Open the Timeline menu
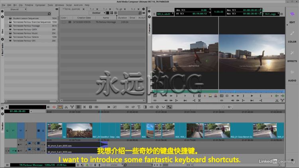The image size is (299, 168). [29, 5]
